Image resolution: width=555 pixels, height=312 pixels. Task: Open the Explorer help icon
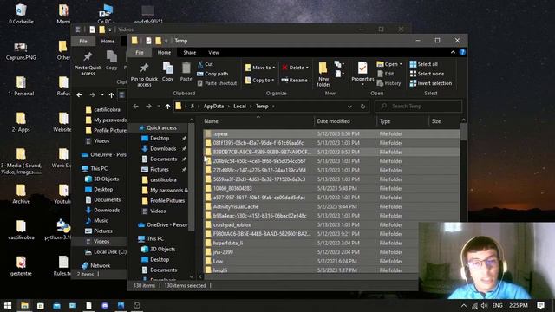click(x=462, y=52)
